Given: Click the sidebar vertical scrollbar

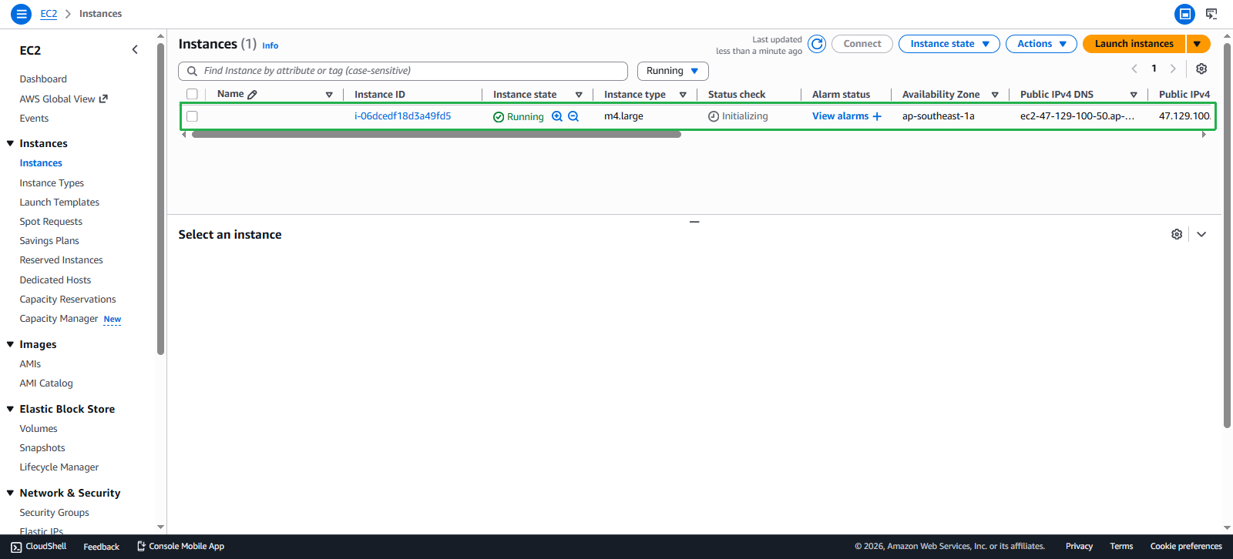Looking at the screenshot, I should click(160, 200).
